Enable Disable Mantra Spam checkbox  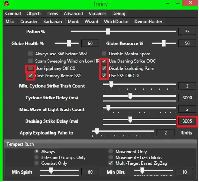pyautogui.click(x=104, y=54)
